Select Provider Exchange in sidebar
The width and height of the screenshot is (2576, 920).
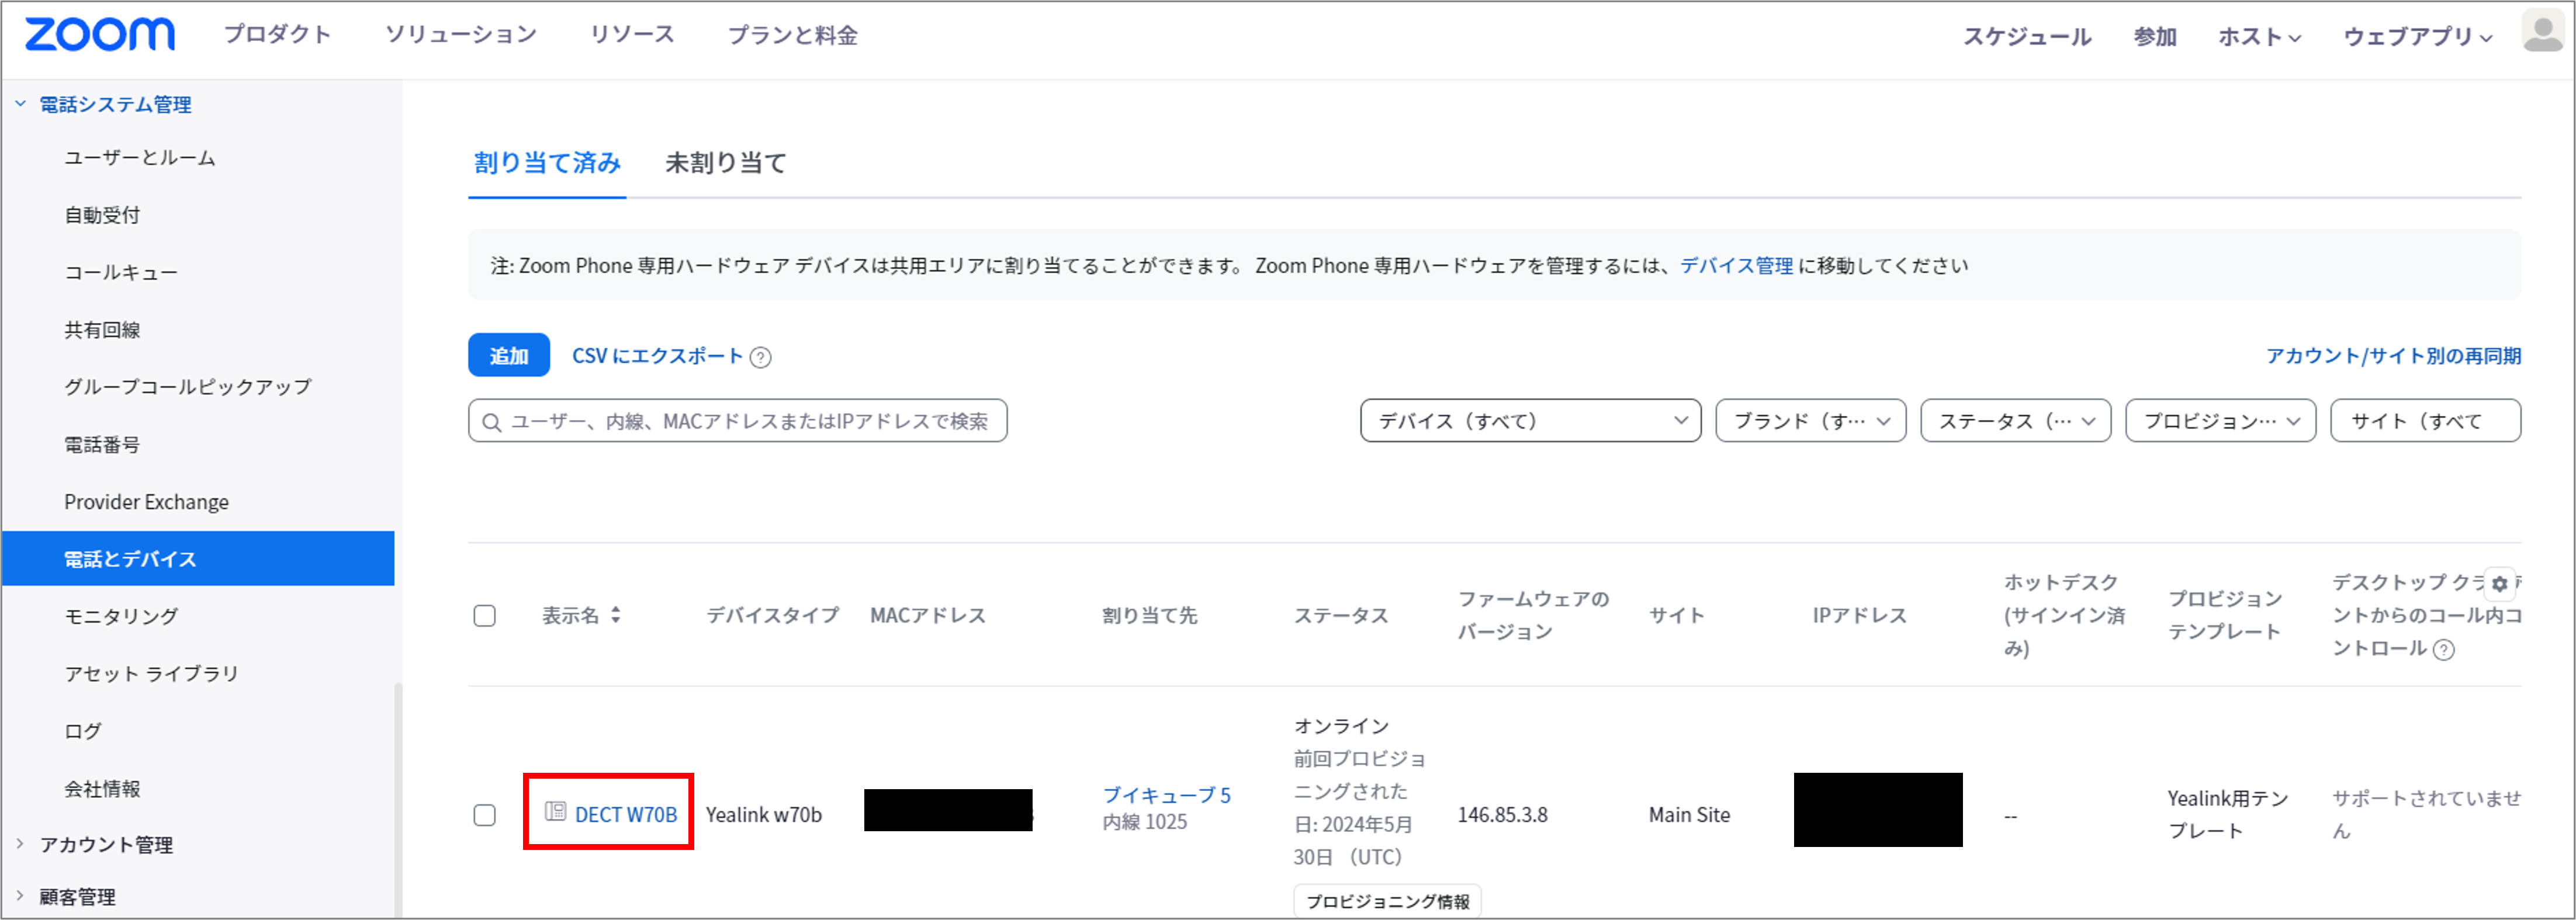146,502
